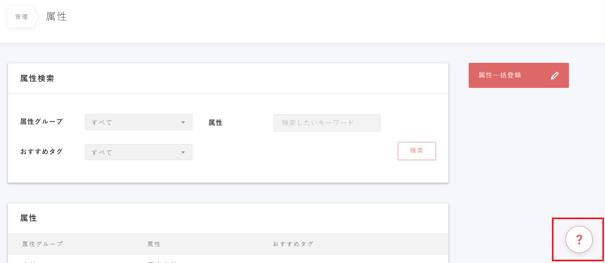
Task: Click the 属性グループ column header
Action: click(x=41, y=244)
